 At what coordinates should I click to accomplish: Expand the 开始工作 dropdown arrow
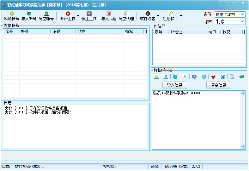(x=78, y=15)
